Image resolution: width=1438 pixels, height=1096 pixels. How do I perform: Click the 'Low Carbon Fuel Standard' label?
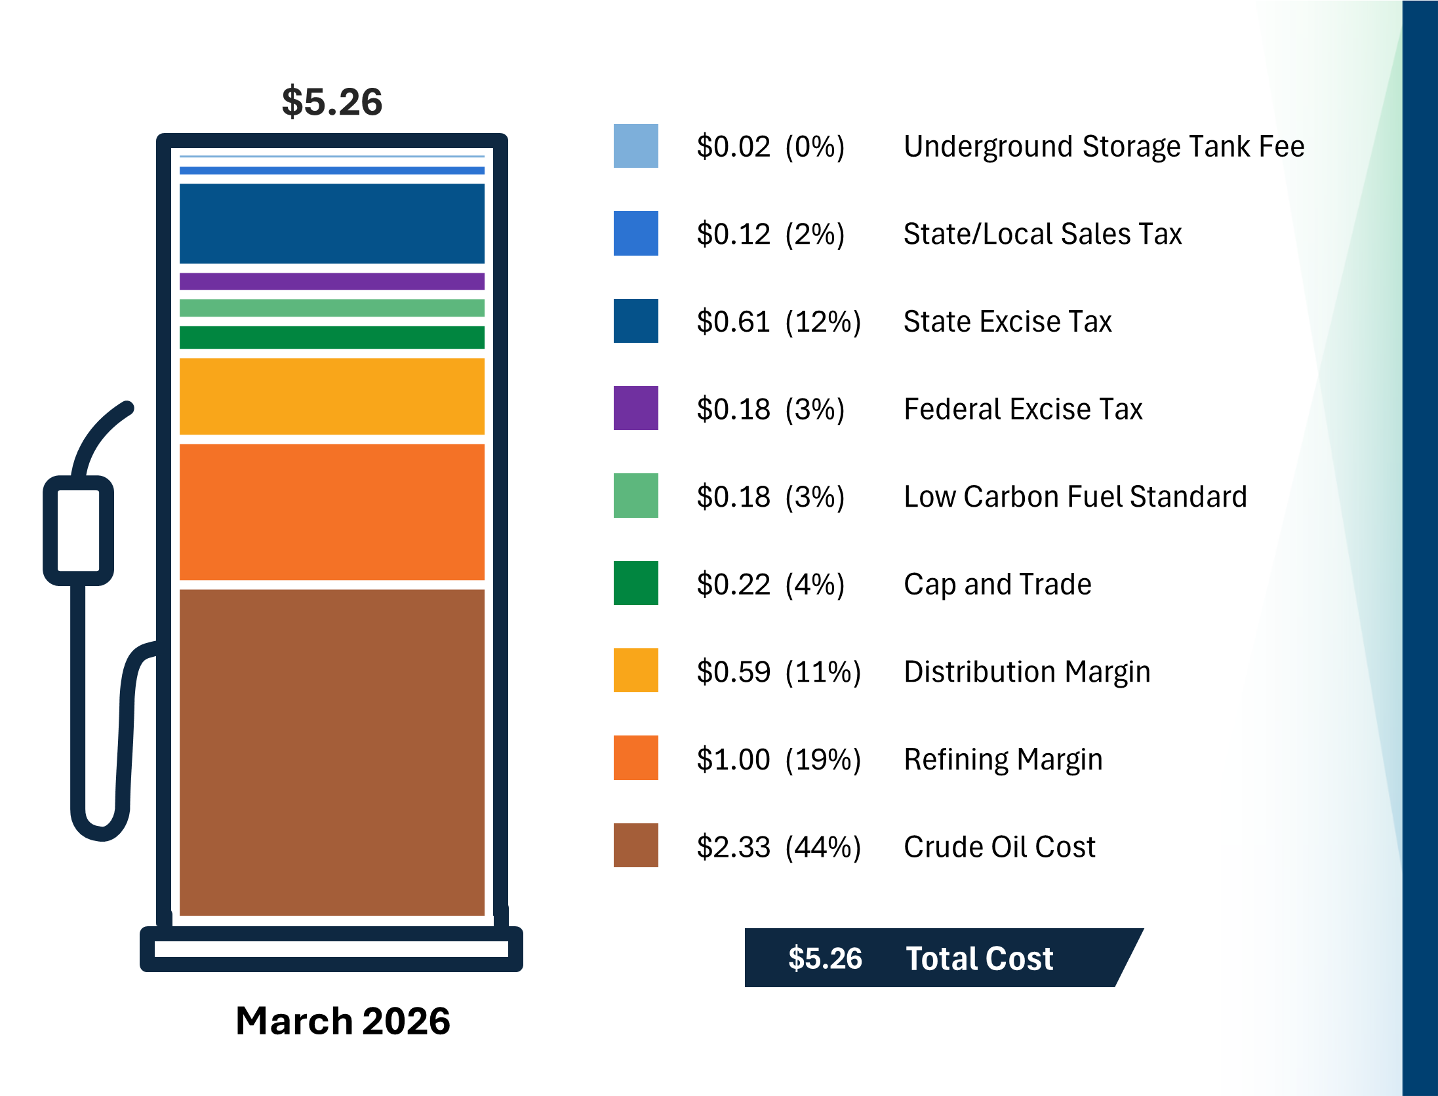(x=1075, y=497)
